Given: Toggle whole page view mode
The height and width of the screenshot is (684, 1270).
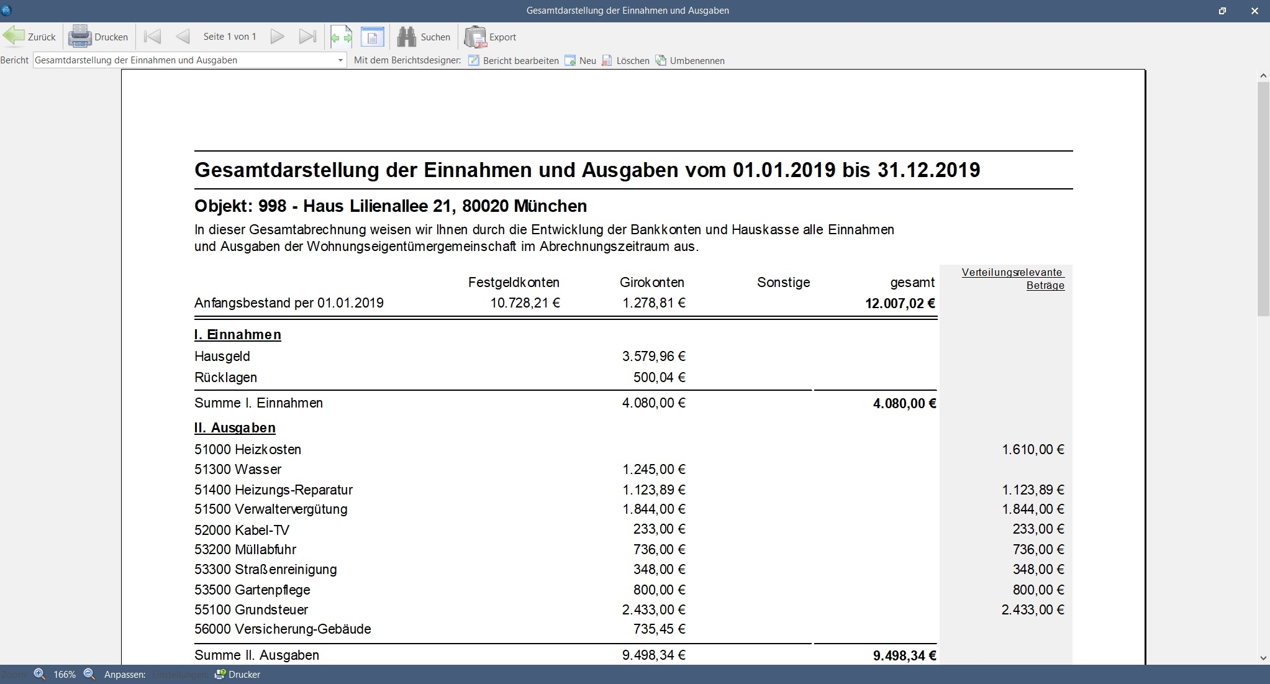Looking at the screenshot, I should click(x=372, y=37).
